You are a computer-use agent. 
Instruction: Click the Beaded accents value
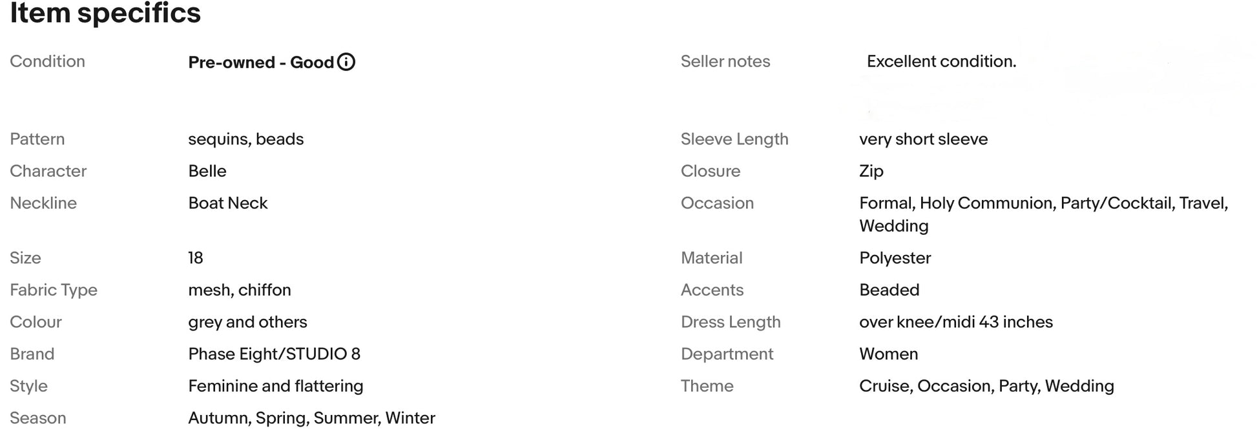889,290
